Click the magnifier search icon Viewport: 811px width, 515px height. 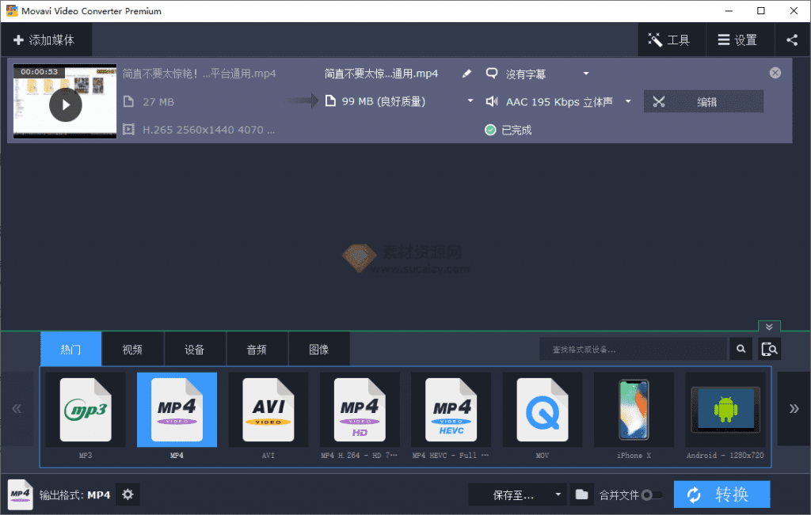741,349
